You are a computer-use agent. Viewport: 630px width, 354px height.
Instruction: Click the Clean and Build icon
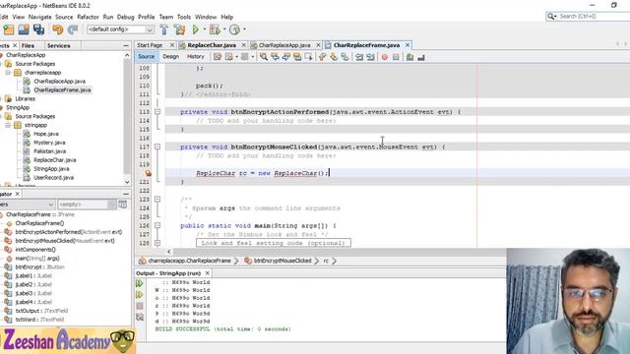179,29
